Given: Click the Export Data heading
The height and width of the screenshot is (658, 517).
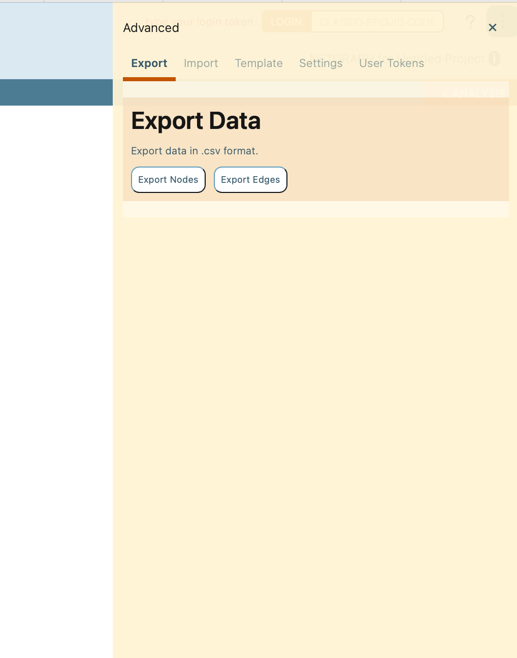Looking at the screenshot, I should tap(196, 121).
